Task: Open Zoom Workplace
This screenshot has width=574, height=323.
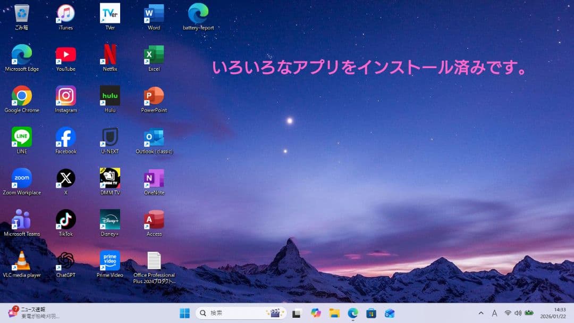Action: point(21,178)
